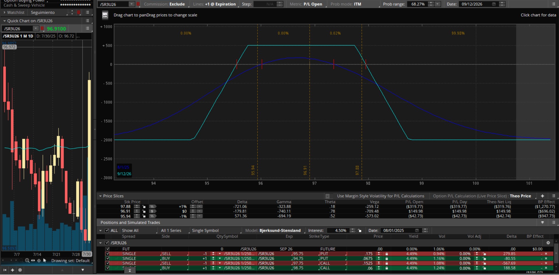
Task: Click the chart image icon above risk profile
Action: pyautogui.click(x=105, y=15)
